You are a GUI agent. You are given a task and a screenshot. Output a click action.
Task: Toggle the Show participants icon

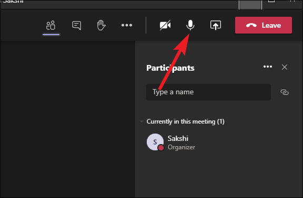point(51,25)
